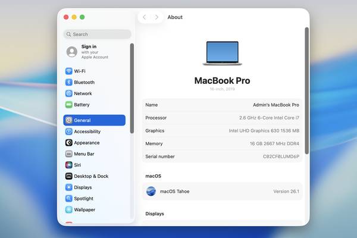
Task: Open the Battery settings icon
Action: [69, 105]
